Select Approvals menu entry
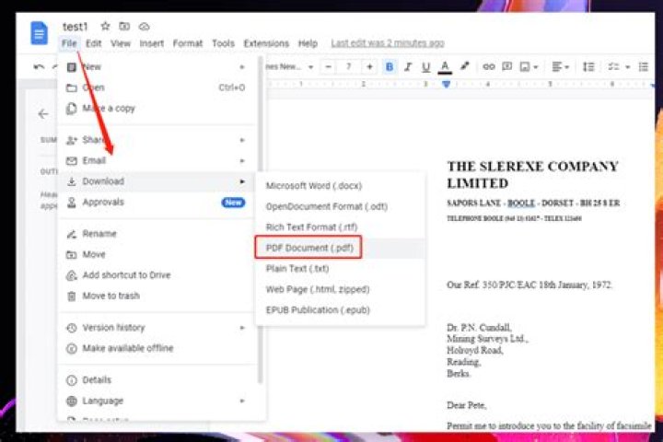The image size is (663, 442). pyautogui.click(x=157, y=203)
